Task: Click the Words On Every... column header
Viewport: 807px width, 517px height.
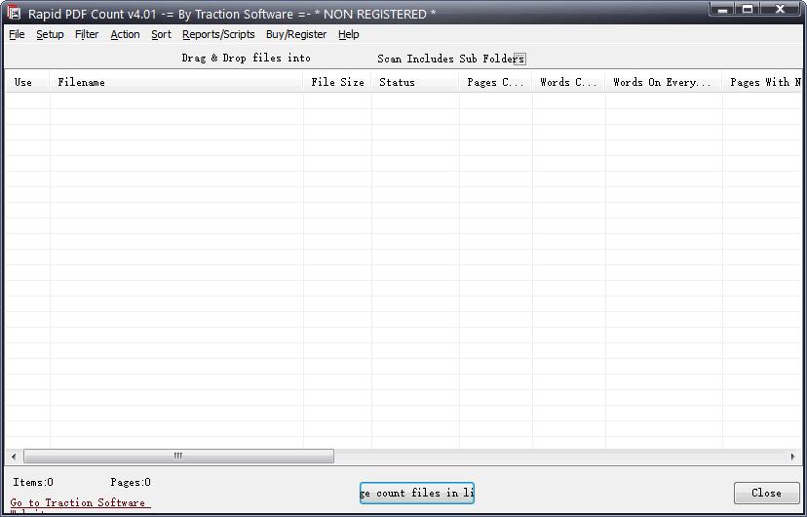Action: coord(664,82)
